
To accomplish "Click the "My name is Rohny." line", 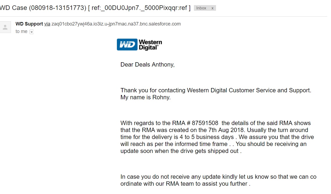I will (145, 97).
